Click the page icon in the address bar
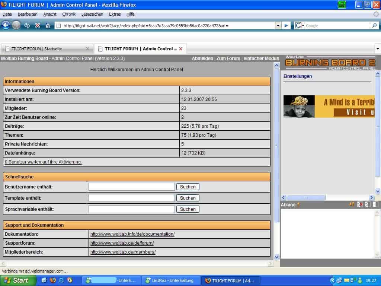Image resolution: width=381 pixels, height=286 pixels. pos(58,26)
